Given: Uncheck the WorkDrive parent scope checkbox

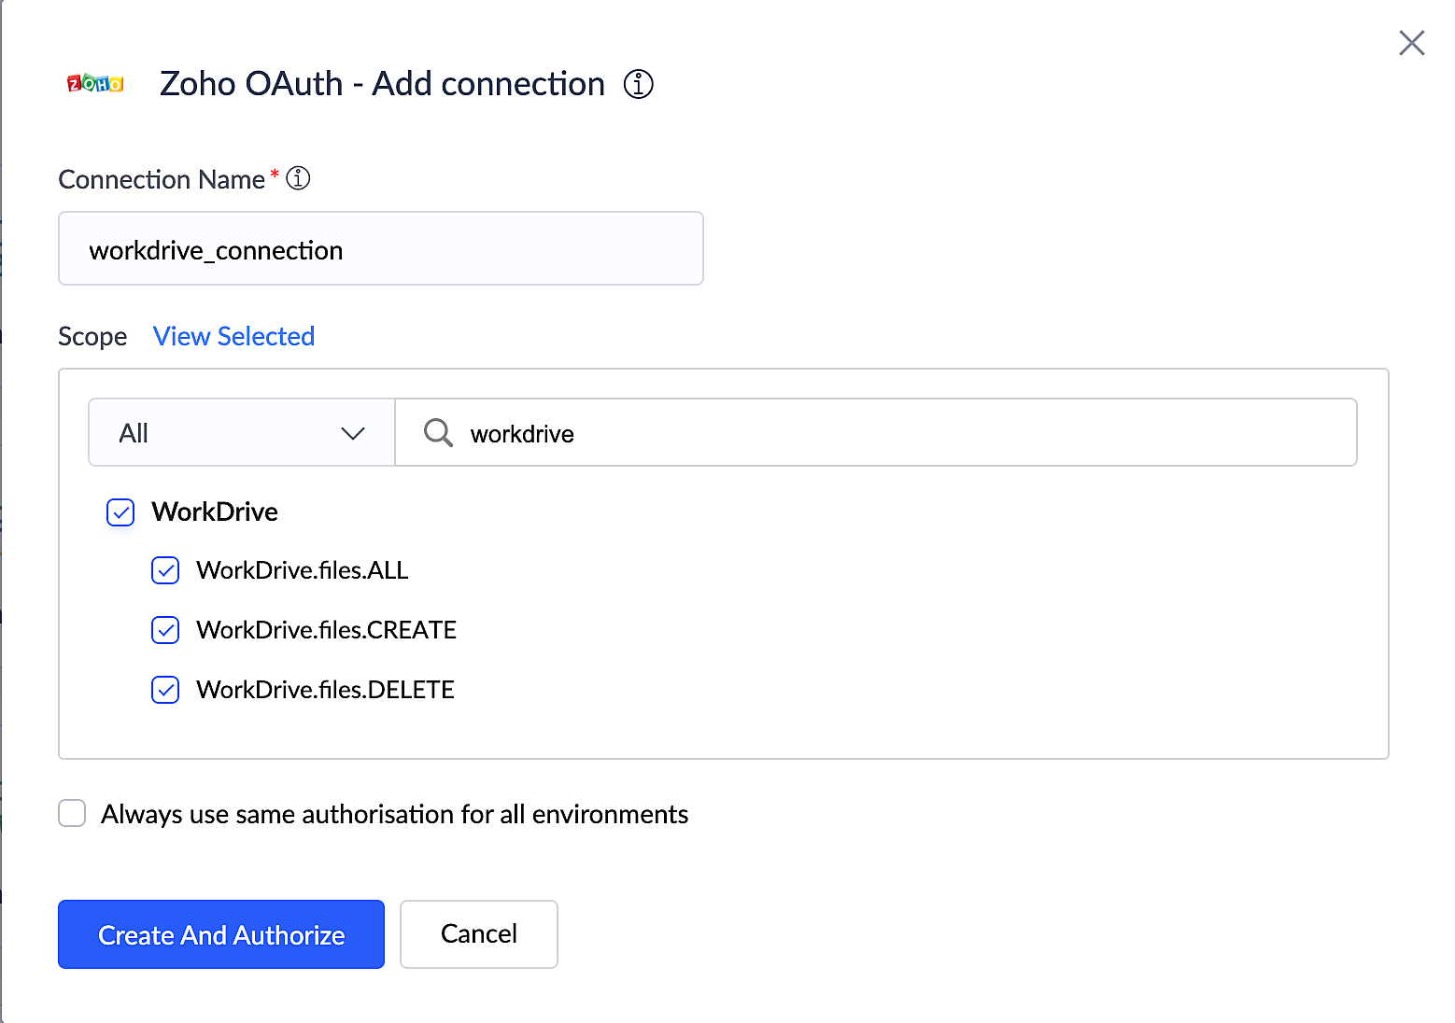Looking at the screenshot, I should click(120, 512).
